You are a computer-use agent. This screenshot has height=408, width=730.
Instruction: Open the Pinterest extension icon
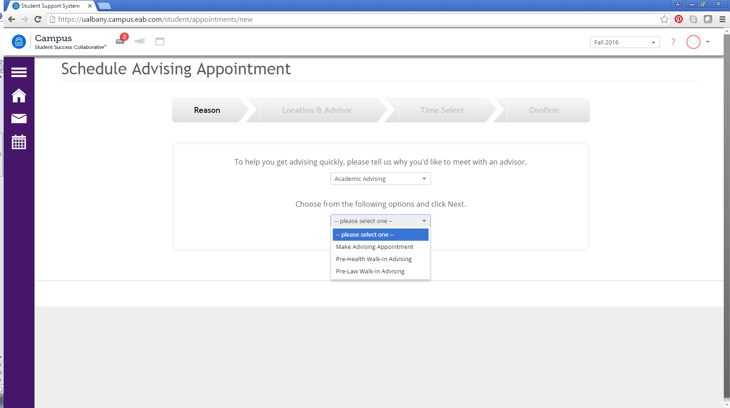pos(679,19)
